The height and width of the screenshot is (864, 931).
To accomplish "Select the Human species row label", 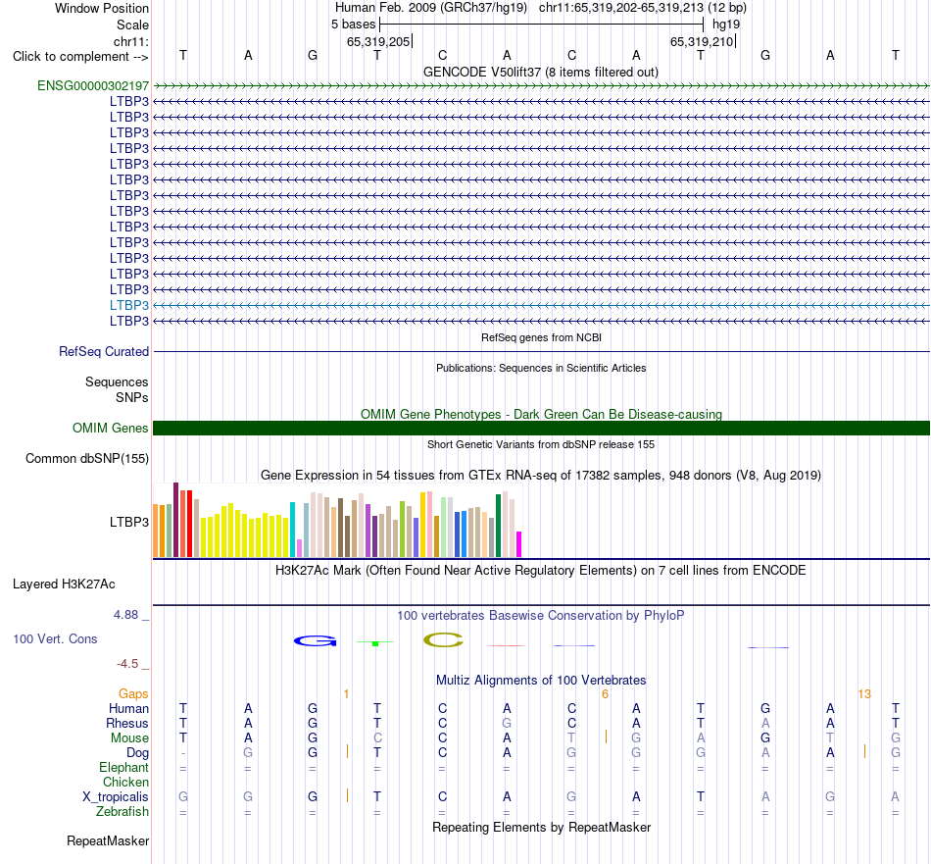I will pos(128,708).
